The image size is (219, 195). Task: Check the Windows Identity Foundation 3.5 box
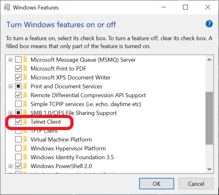pyautogui.click(x=18, y=157)
